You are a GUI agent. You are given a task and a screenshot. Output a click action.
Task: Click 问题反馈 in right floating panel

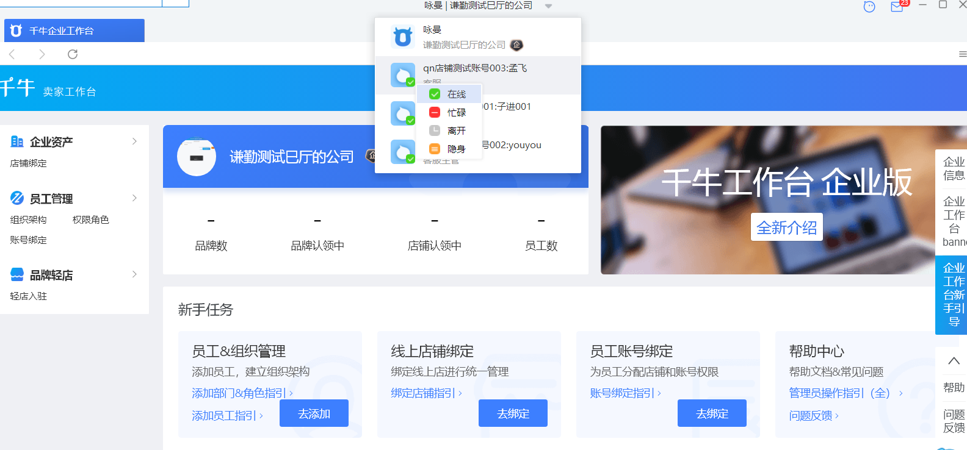pos(954,421)
